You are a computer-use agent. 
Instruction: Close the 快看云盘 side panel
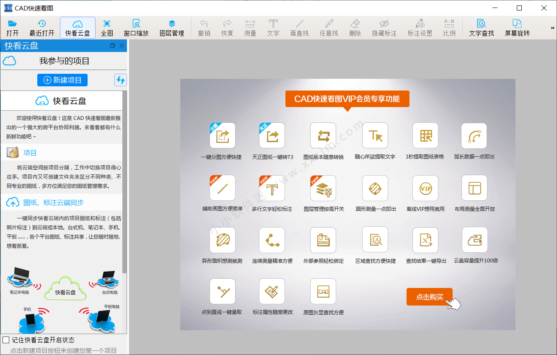coord(122,46)
